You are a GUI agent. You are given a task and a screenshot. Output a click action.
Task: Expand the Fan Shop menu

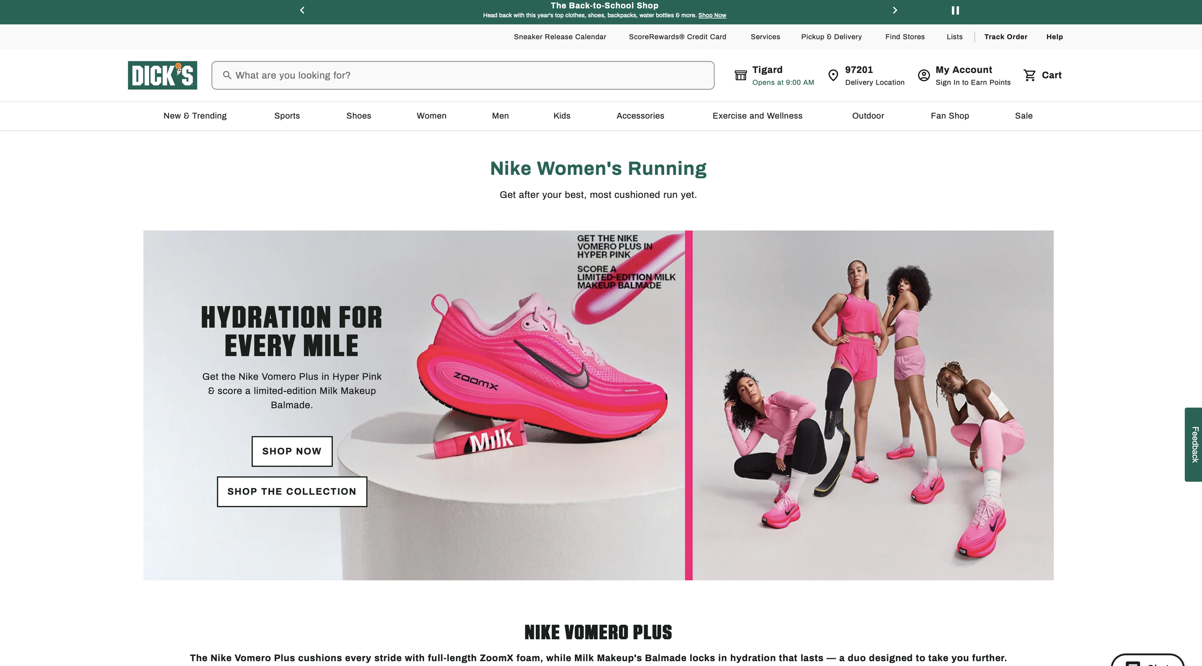(x=950, y=116)
